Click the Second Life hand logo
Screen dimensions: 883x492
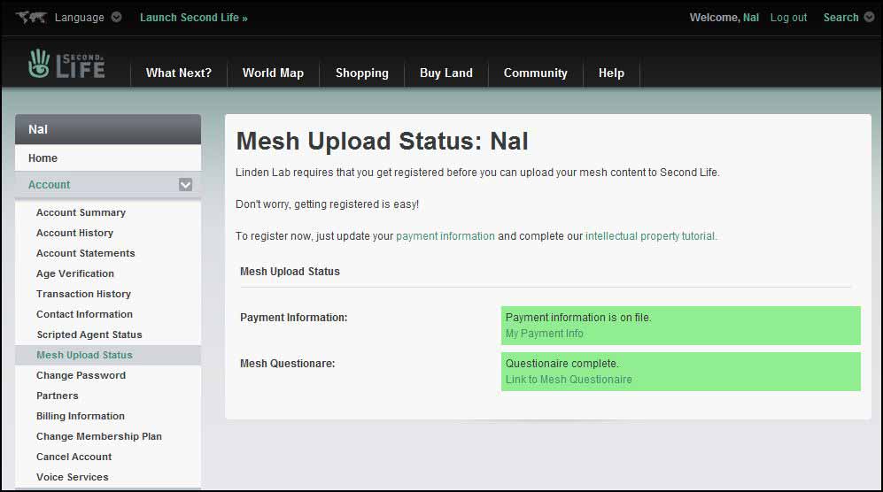coord(39,64)
